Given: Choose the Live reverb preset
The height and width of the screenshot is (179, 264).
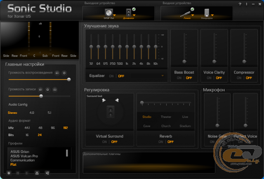Looking at the screenshot, I should pos(185,117).
